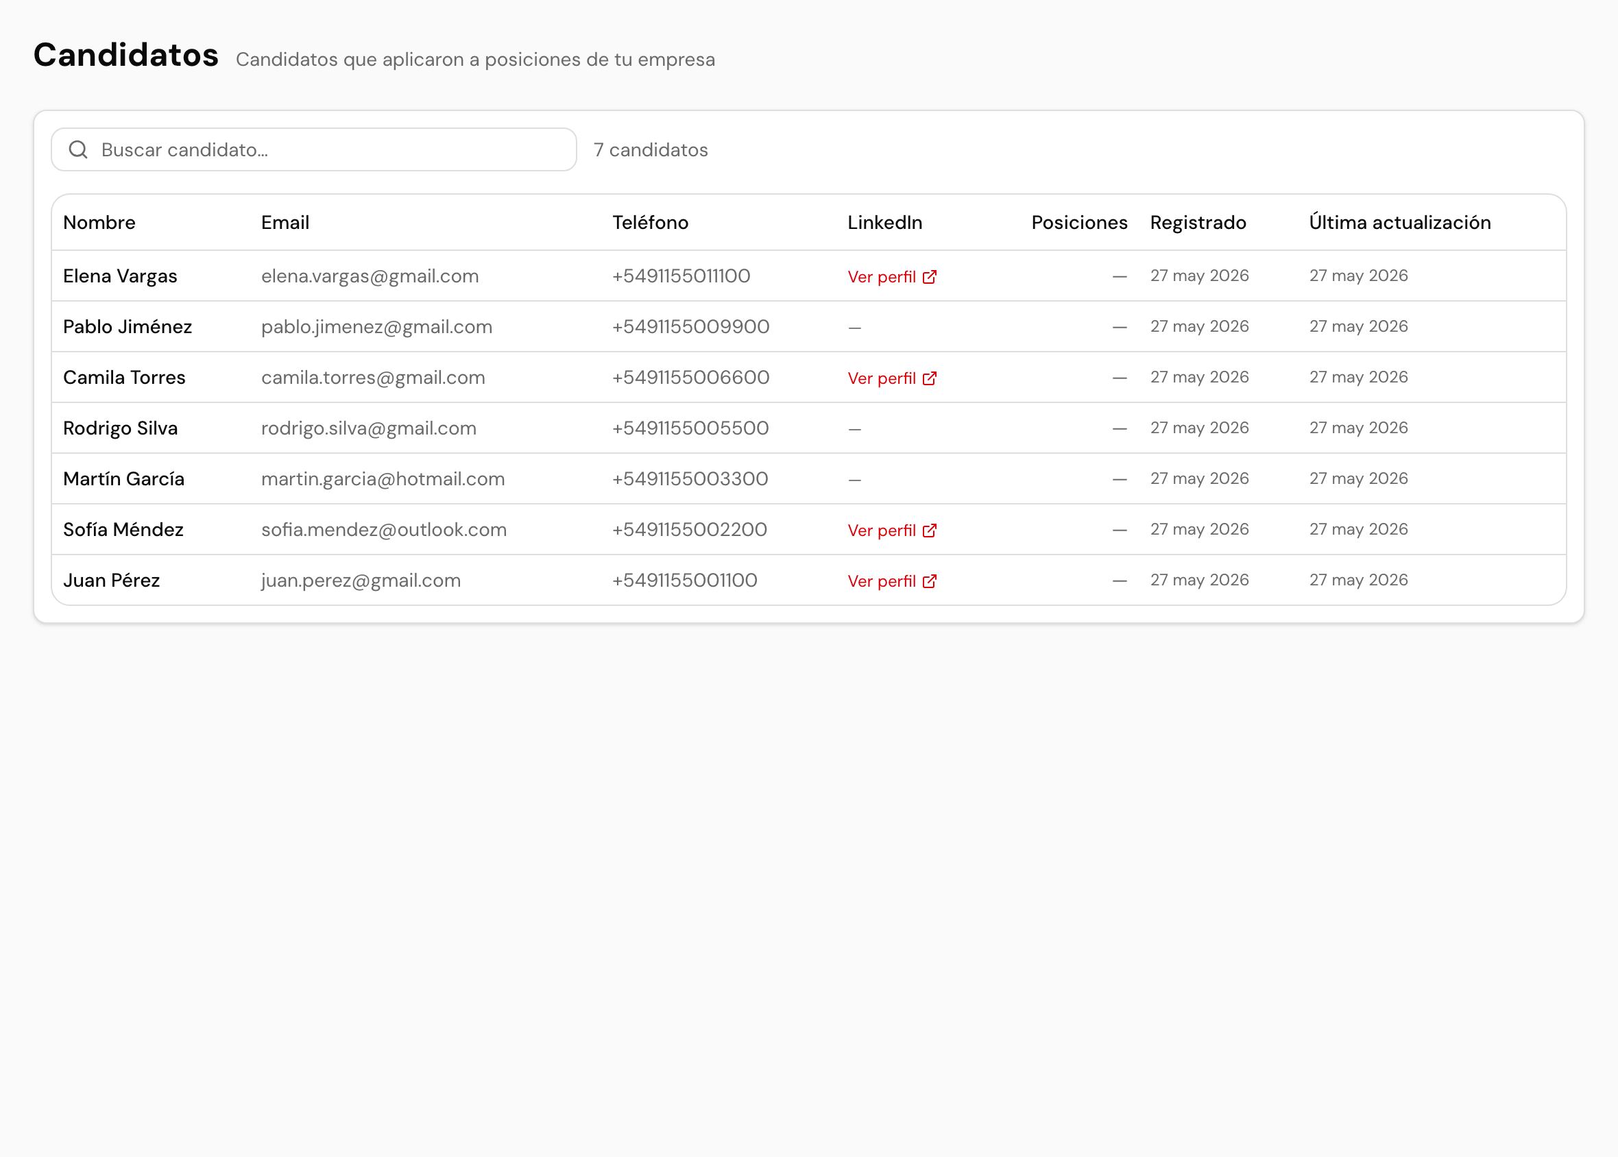Image resolution: width=1618 pixels, height=1157 pixels.
Task: Focus the Buscar candidato search field
Action: 314,149
